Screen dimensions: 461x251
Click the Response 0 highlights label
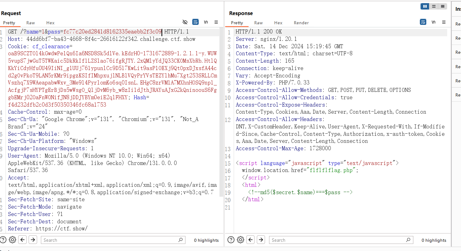[x=434, y=240]
